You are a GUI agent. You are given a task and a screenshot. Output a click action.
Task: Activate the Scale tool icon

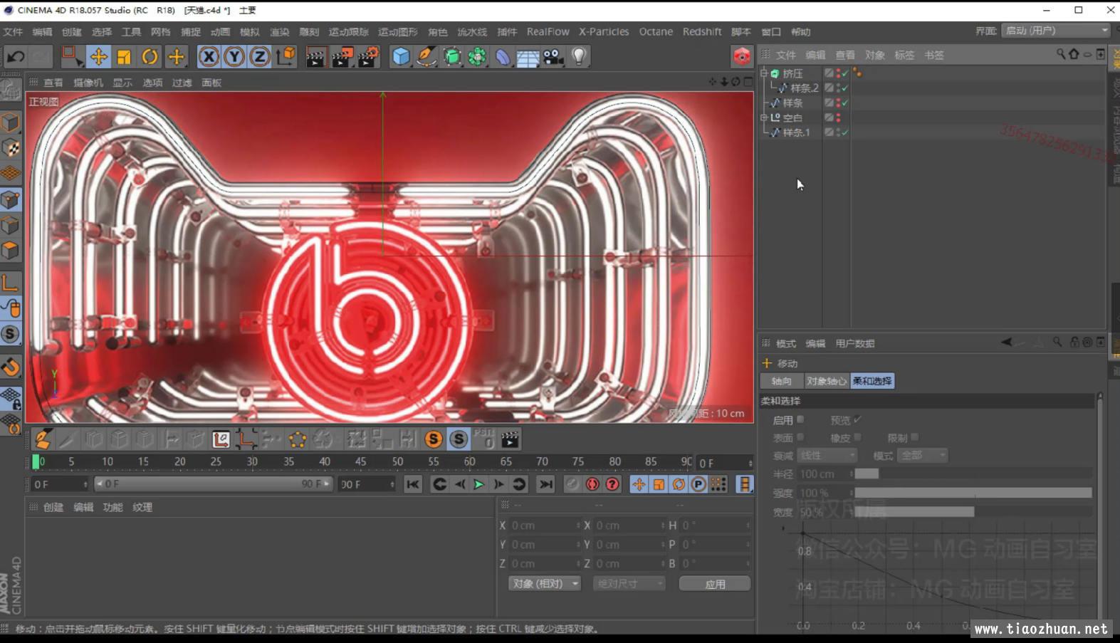point(124,56)
